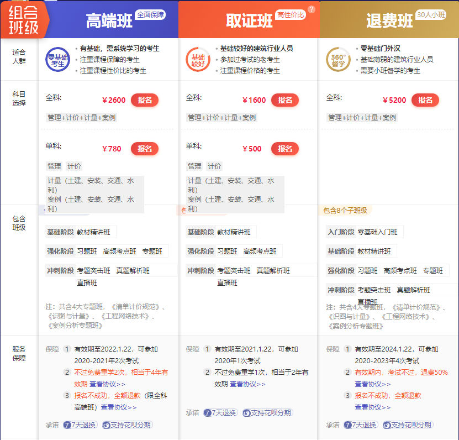
Task: Choose the 计价 subject tag under 取证班 单科
Action: pos(214,166)
